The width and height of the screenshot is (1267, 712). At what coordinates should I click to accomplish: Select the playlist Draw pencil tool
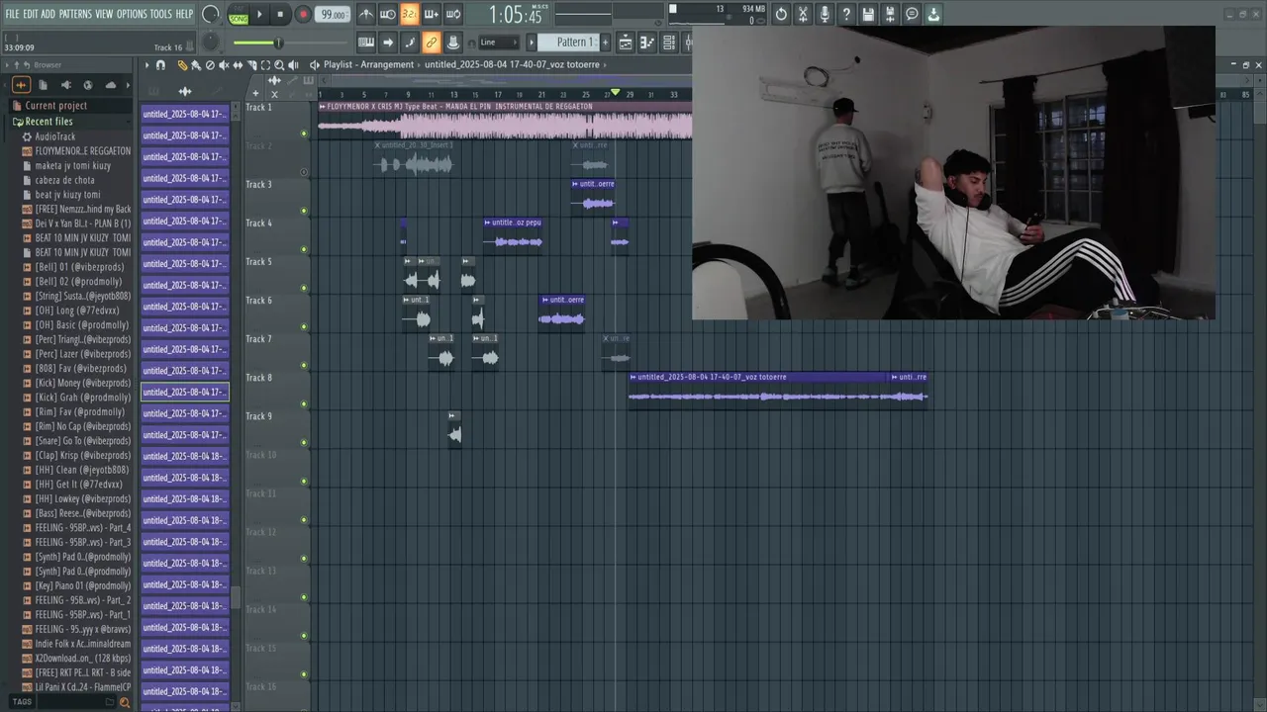pos(182,65)
